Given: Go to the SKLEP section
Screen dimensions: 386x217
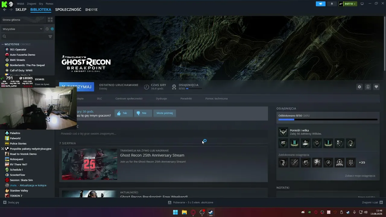Looking at the screenshot, I should coord(21,10).
